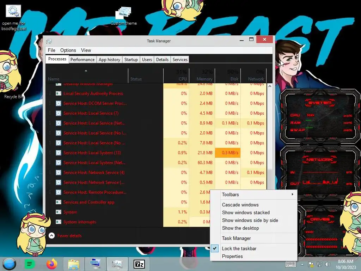The height and width of the screenshot is (271, 361).
Task: Sort by the Network column header
Action: tap(253, 76)
